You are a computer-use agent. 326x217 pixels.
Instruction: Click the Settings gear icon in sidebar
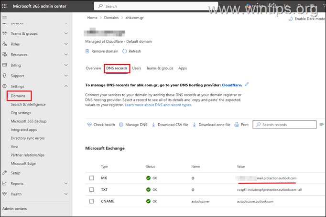(4, 86)
